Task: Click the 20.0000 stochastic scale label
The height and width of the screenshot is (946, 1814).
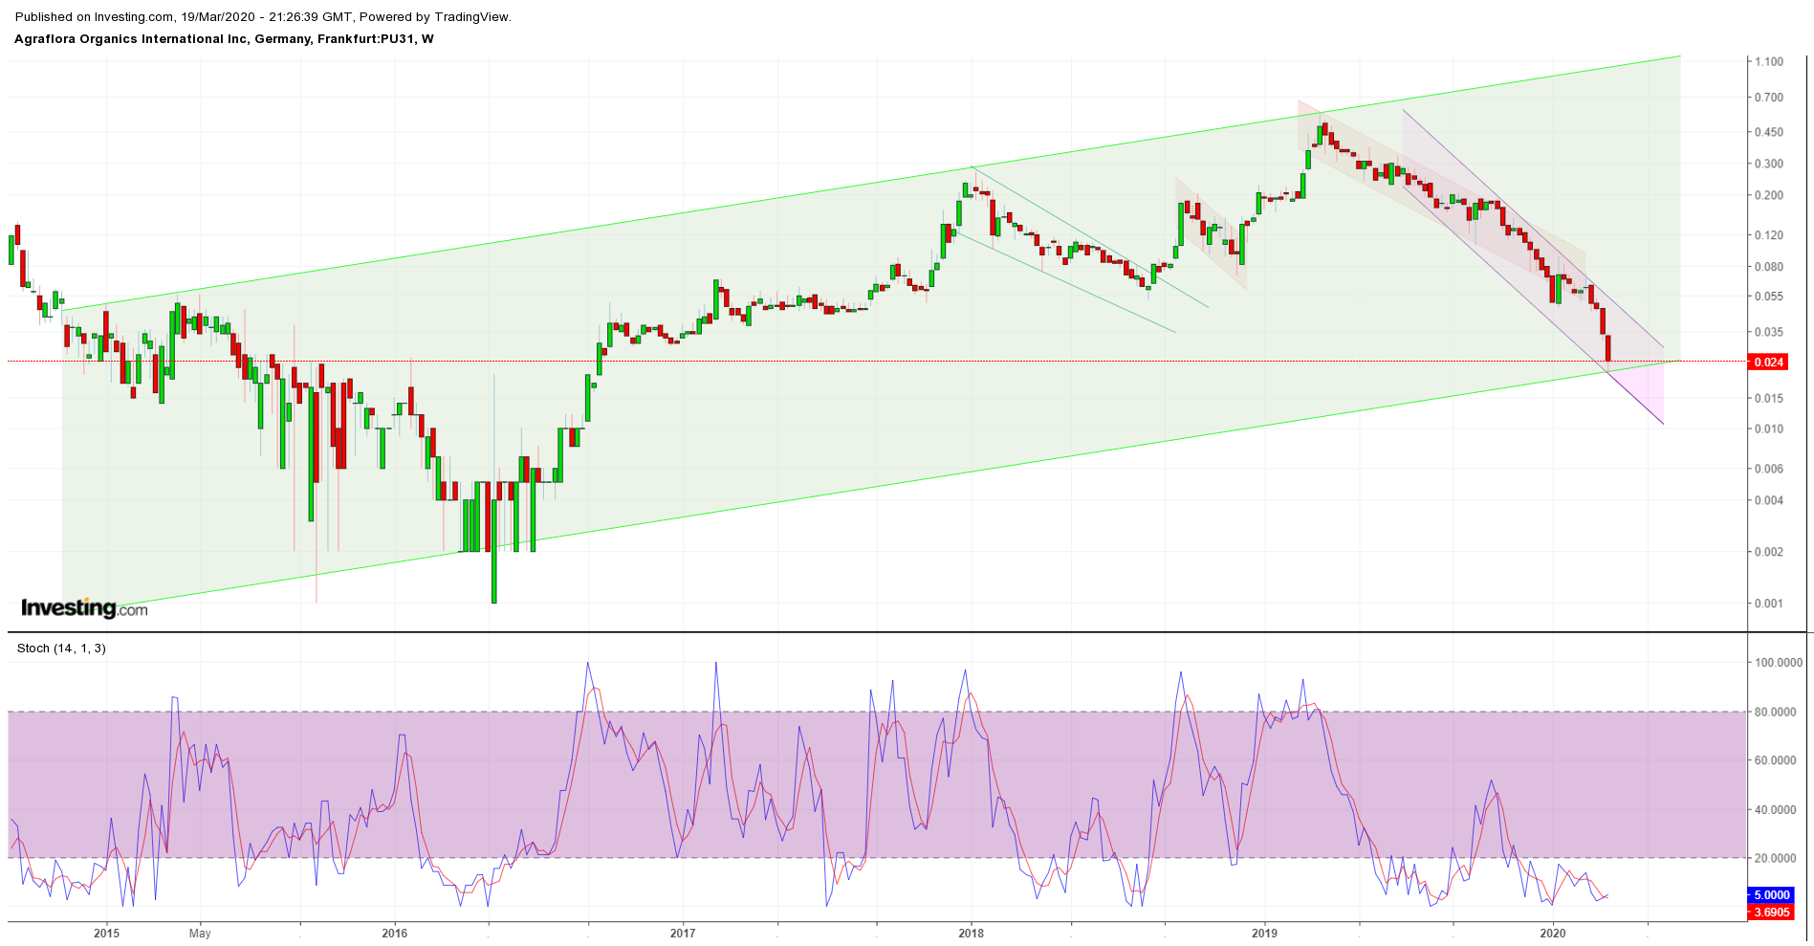Action: tap(1778, 859)
